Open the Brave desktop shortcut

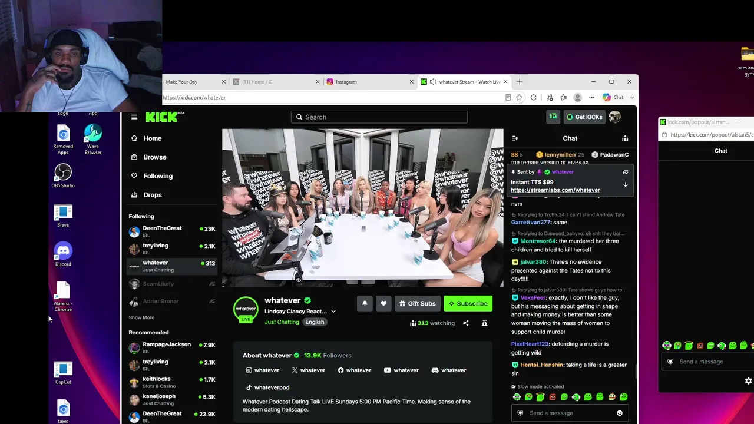pyautogui.click(x=63, y=216)
